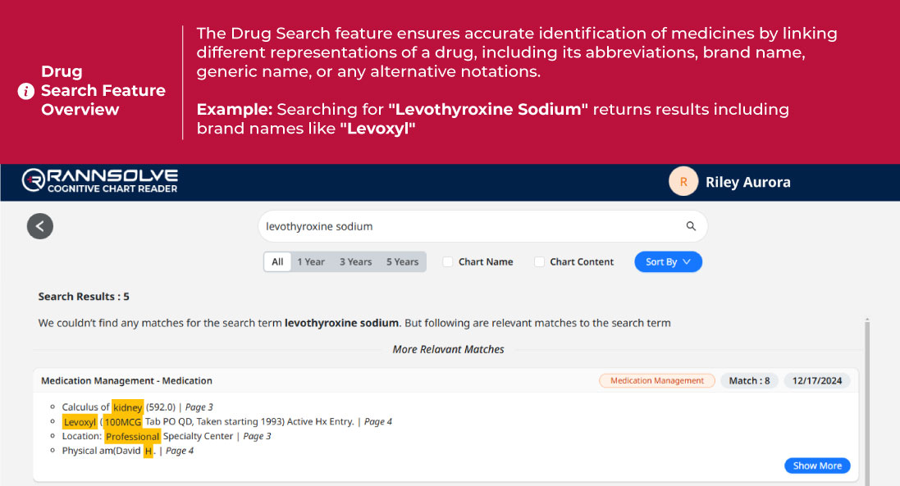Click the Rannsolve logo
The image size is (900, 486).
pyautogui.click(x=99, y=181)
